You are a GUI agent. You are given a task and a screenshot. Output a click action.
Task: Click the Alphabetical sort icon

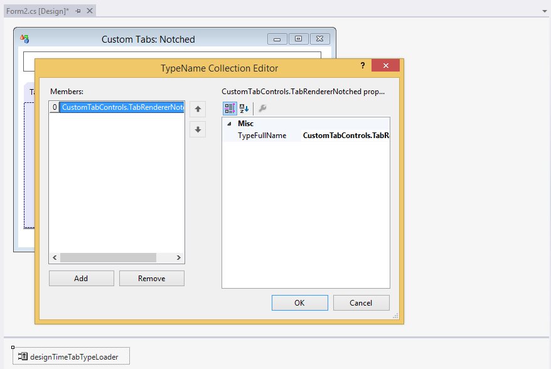coord(244,108)
